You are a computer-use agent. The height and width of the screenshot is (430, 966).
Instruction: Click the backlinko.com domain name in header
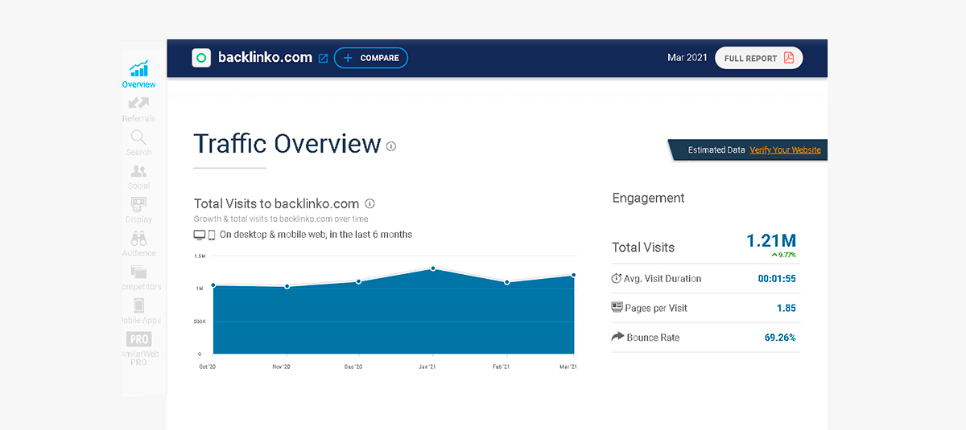265,58
